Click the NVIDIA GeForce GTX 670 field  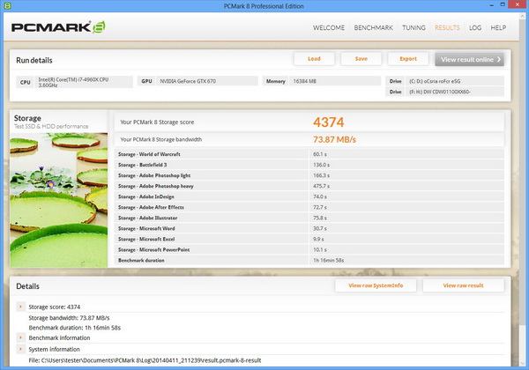click(x=197, y=81)
